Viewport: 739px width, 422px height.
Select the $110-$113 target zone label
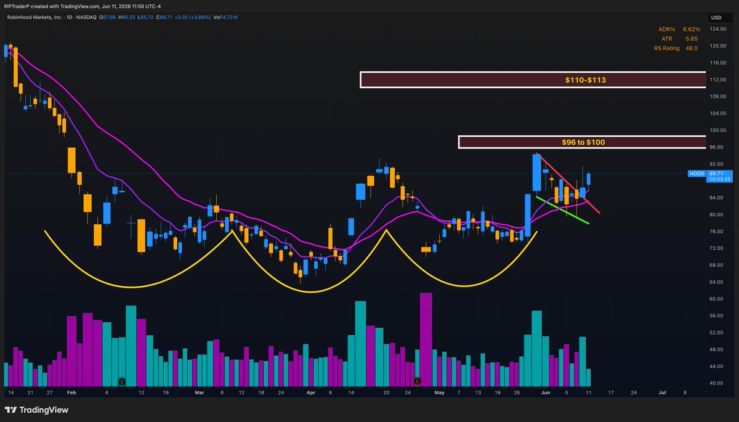(x=585, y=80)
